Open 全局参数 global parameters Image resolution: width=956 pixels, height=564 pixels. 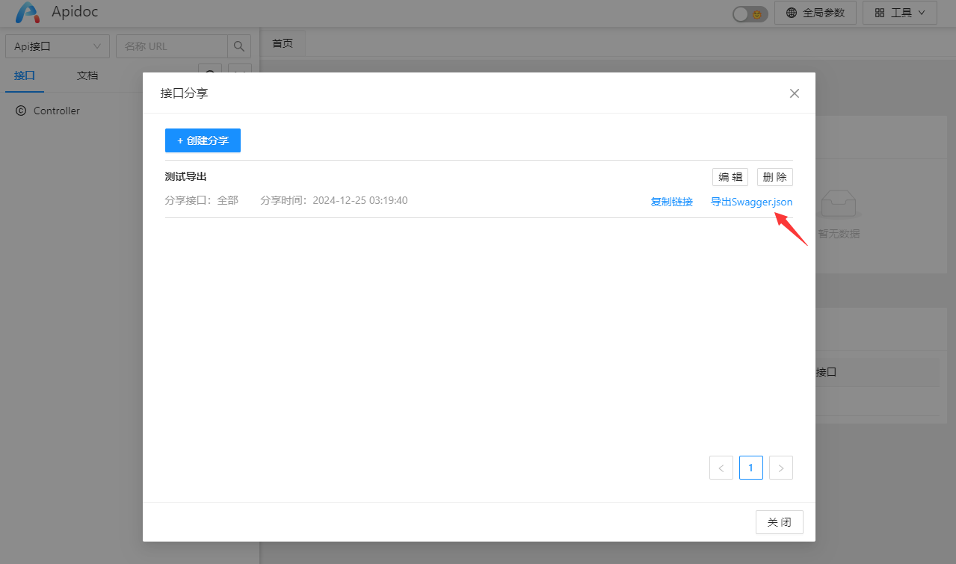point(815,13)
